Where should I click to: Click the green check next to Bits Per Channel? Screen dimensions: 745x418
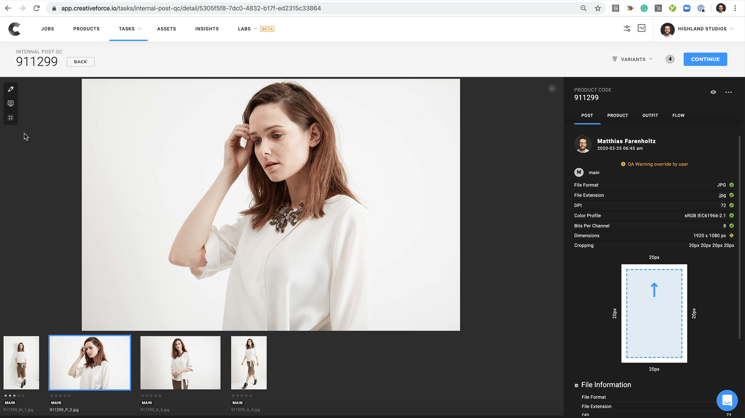click(x=731, y=226)
